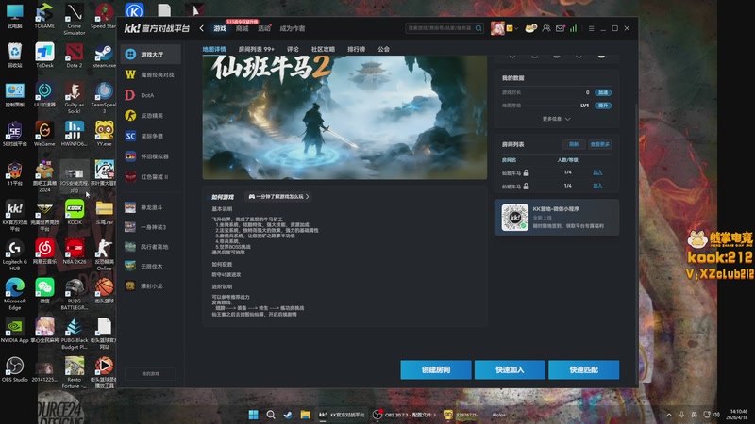Select 一身神装3 recent map
The height and width of the screenshot is (424, 755).
[x=151, y=227]
